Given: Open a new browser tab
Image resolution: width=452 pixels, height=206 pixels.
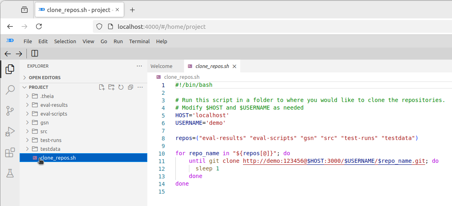Looking at the screenshot, I should coord(132,10).
